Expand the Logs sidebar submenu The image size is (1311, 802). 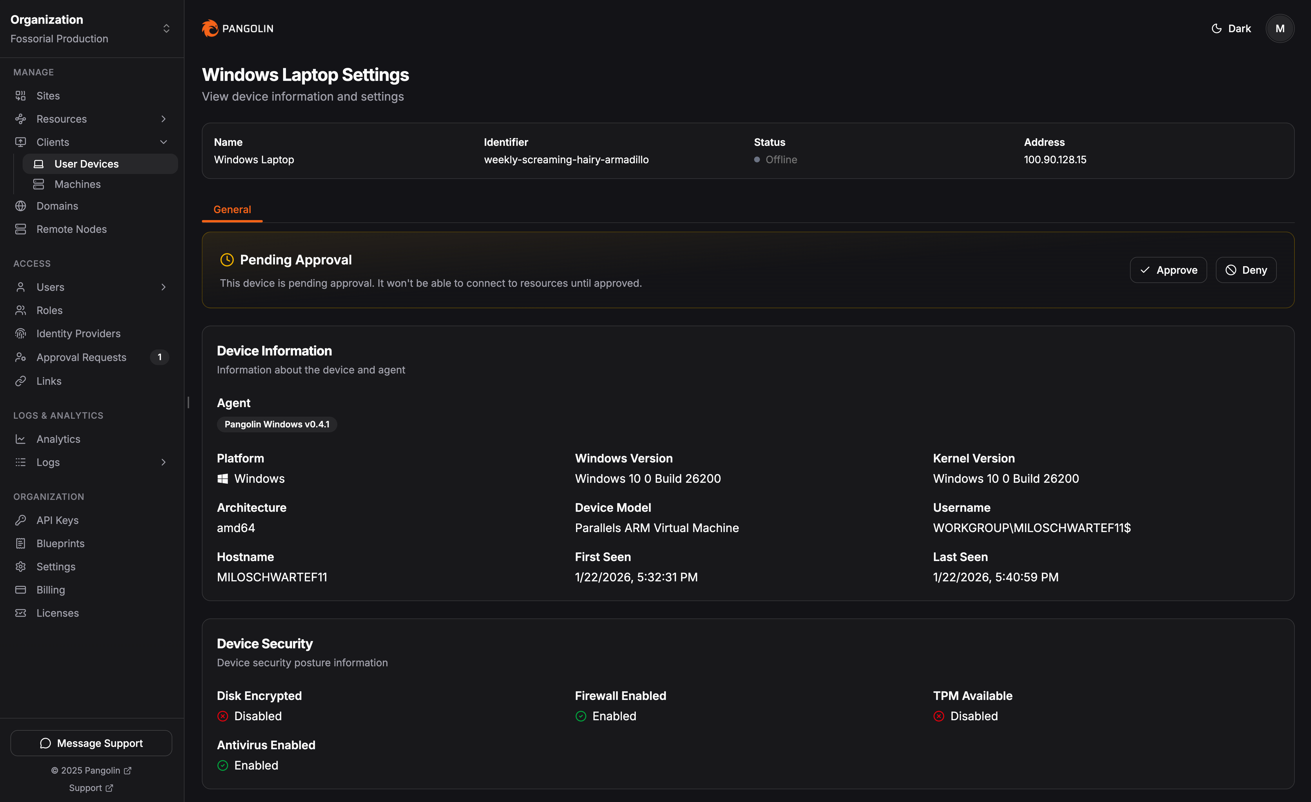163,462
